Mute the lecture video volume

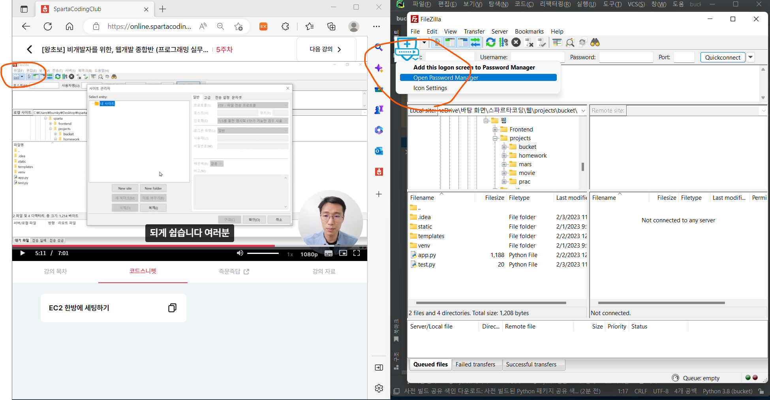click(240, 253)
